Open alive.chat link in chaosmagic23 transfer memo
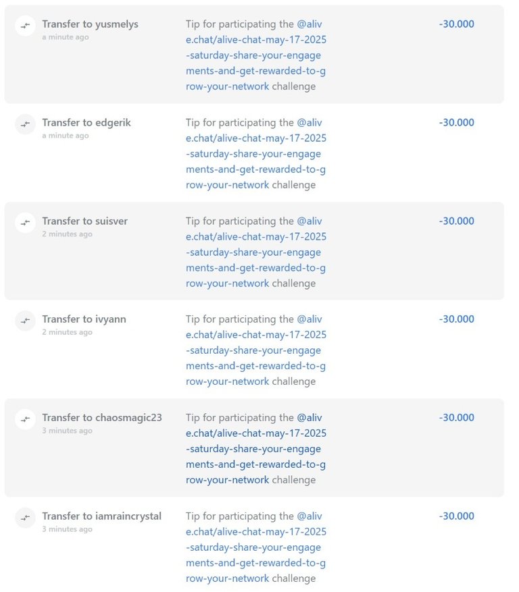The height and width of the screenshot is (592, 519). point(256,449)
